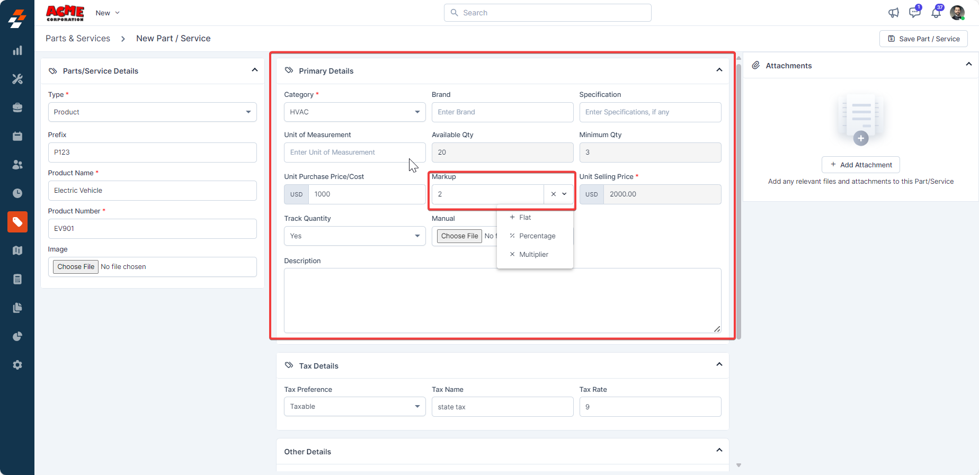Screen dimensions: 979x475
Task: Pick Flat markup option
Action: [524, 218]
